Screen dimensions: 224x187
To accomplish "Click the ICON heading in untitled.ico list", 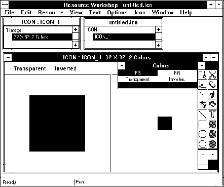I will (x=92, y=29).
